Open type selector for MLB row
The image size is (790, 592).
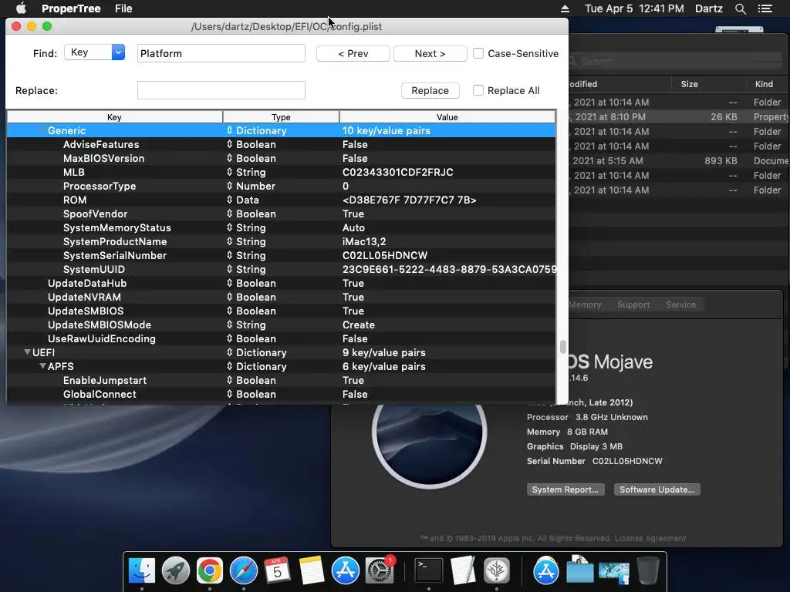pyautogui.click(x=229, y=172)
